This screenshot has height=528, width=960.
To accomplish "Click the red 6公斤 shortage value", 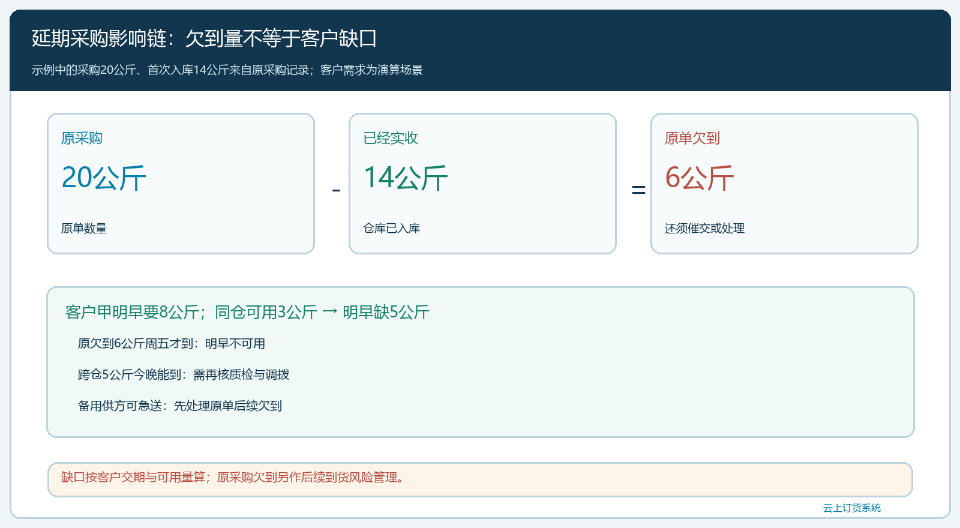I will click(700, 178).
